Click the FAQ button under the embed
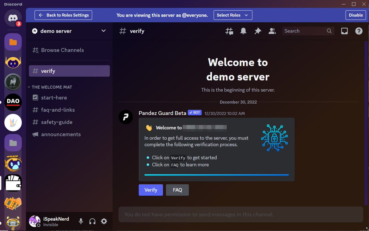 pos(177,190)
